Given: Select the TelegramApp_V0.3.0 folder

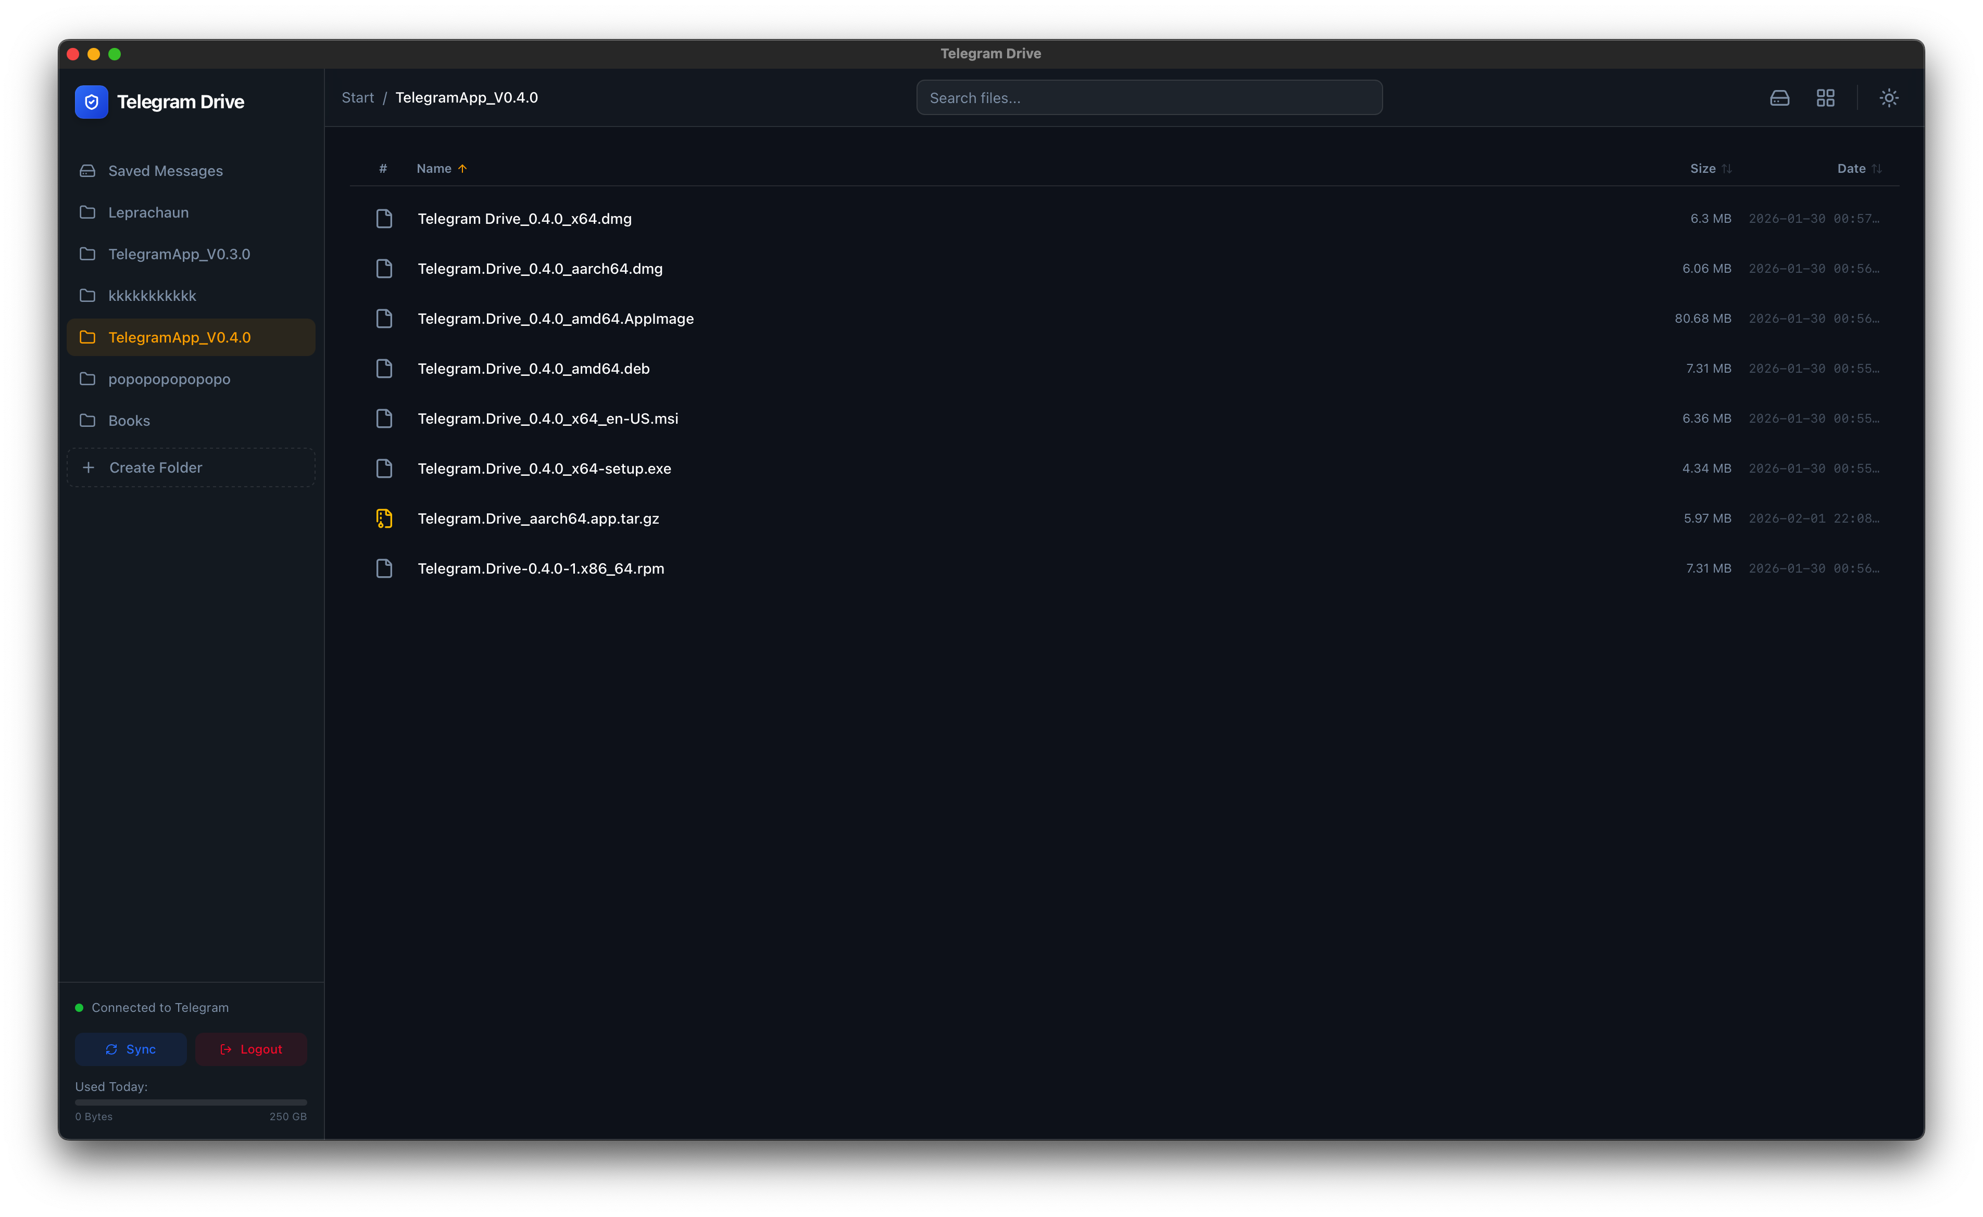Looking at the screenshot, I should [179, 253].
